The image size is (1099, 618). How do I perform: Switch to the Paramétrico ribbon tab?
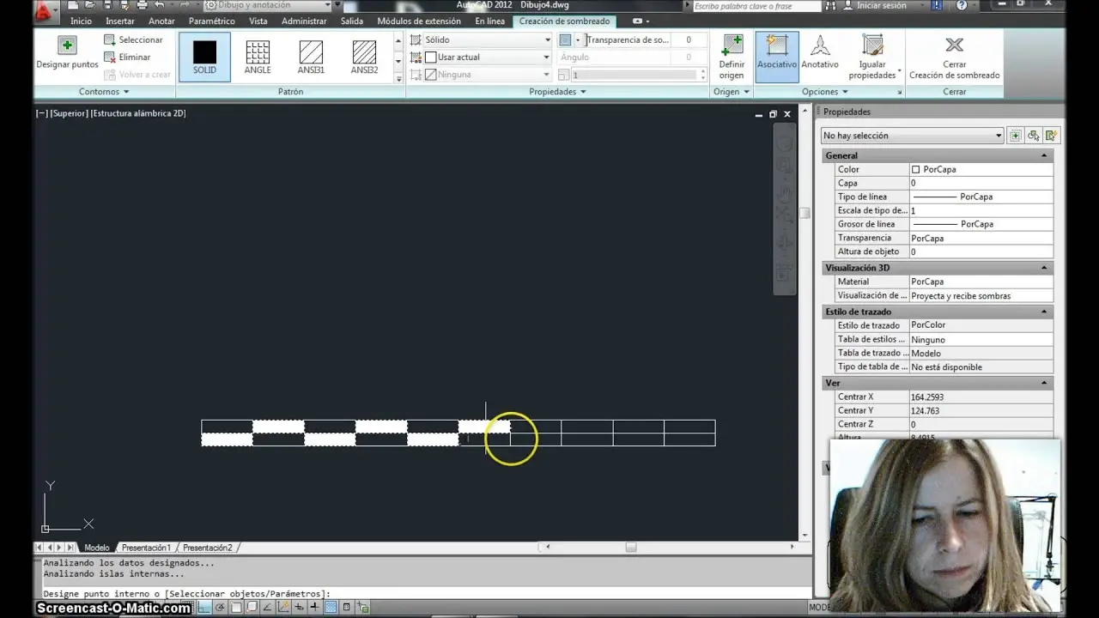click(212, 21)
